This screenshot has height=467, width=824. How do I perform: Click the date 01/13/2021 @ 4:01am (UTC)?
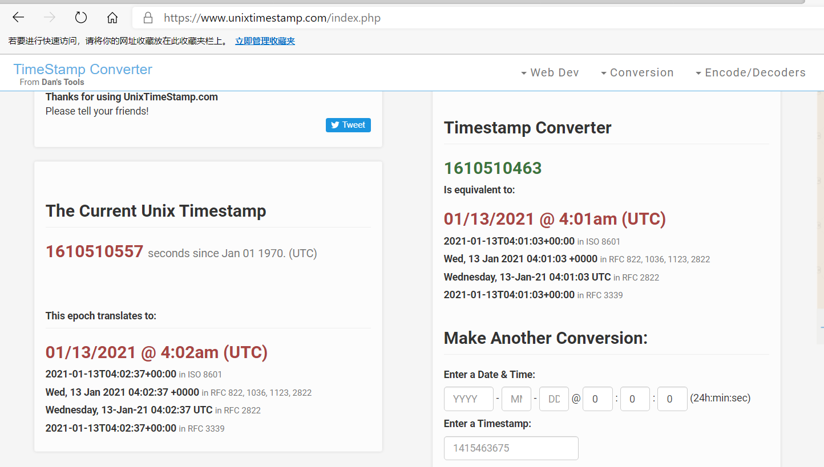pos(555,219)
